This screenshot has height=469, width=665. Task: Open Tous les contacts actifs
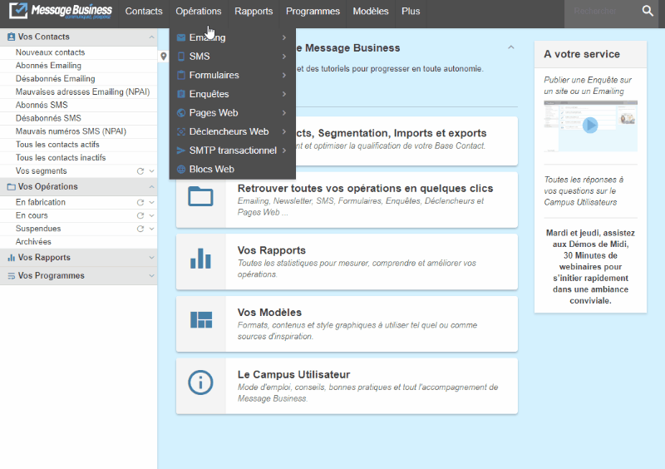(57, 145)
